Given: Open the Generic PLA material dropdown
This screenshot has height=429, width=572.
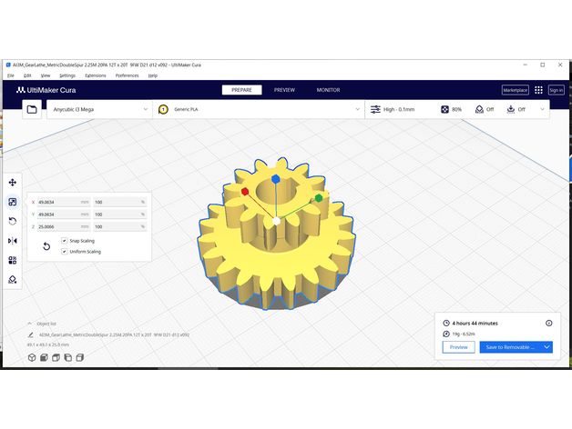Looking at the screenshot, I should (260, 109).
